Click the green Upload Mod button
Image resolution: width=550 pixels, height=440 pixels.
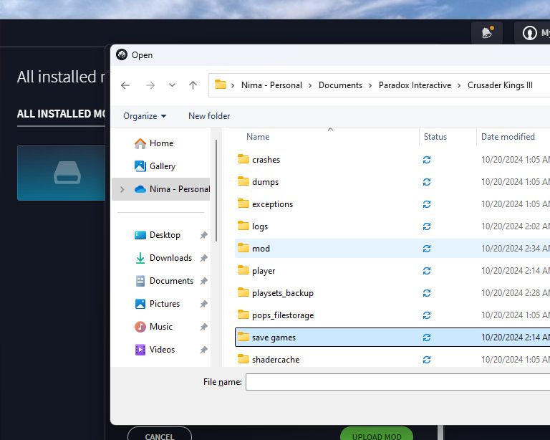(x=376, y=434)
